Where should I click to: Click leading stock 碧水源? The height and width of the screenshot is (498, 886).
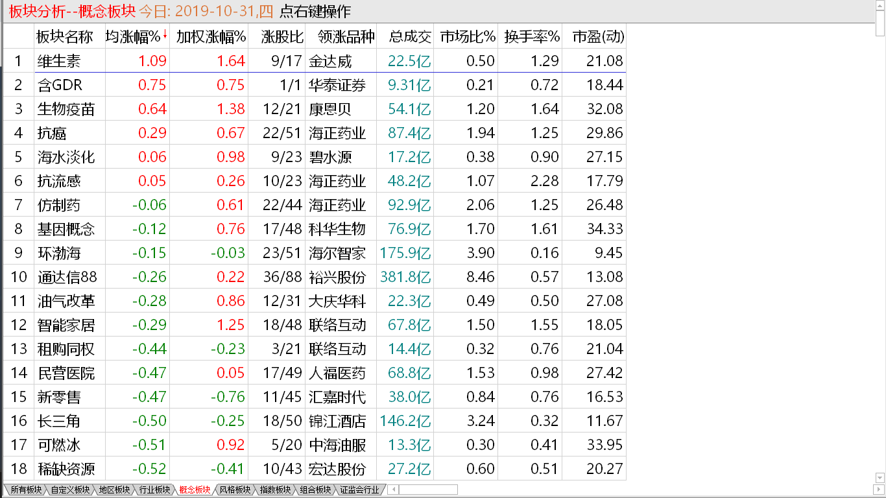tap(330, 157)
